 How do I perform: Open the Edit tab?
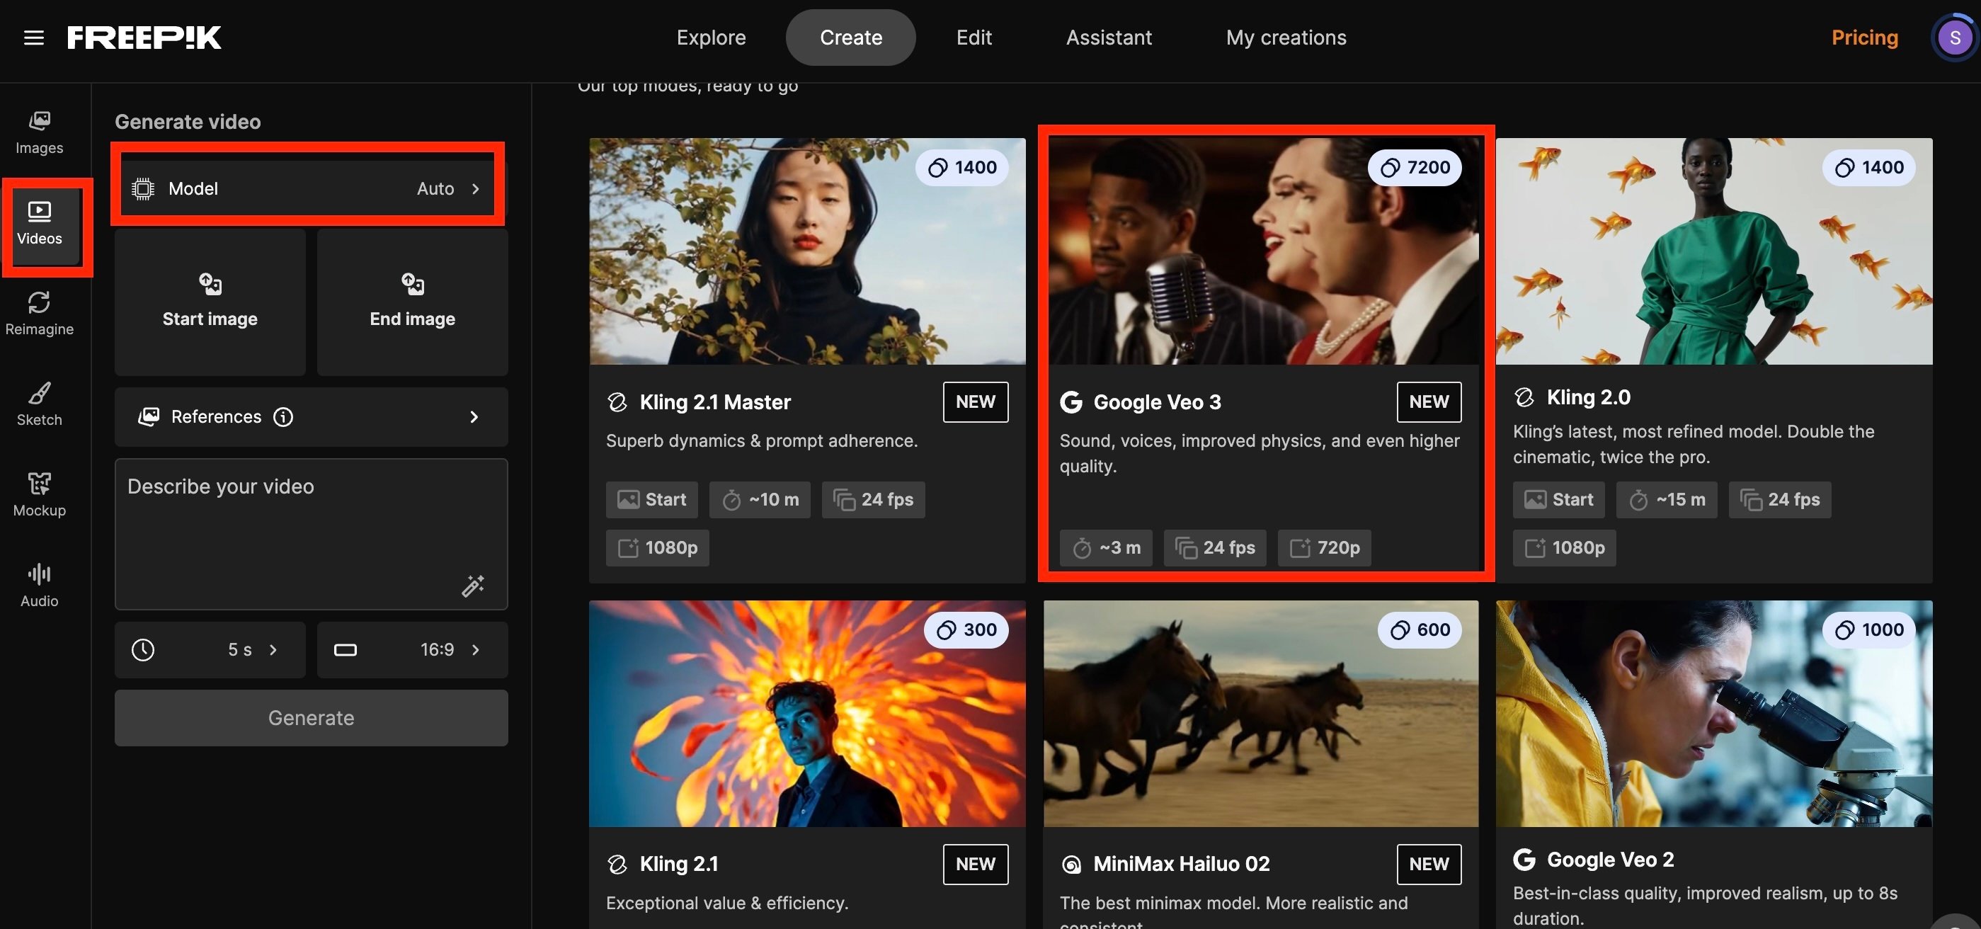[x=974, y=37]
